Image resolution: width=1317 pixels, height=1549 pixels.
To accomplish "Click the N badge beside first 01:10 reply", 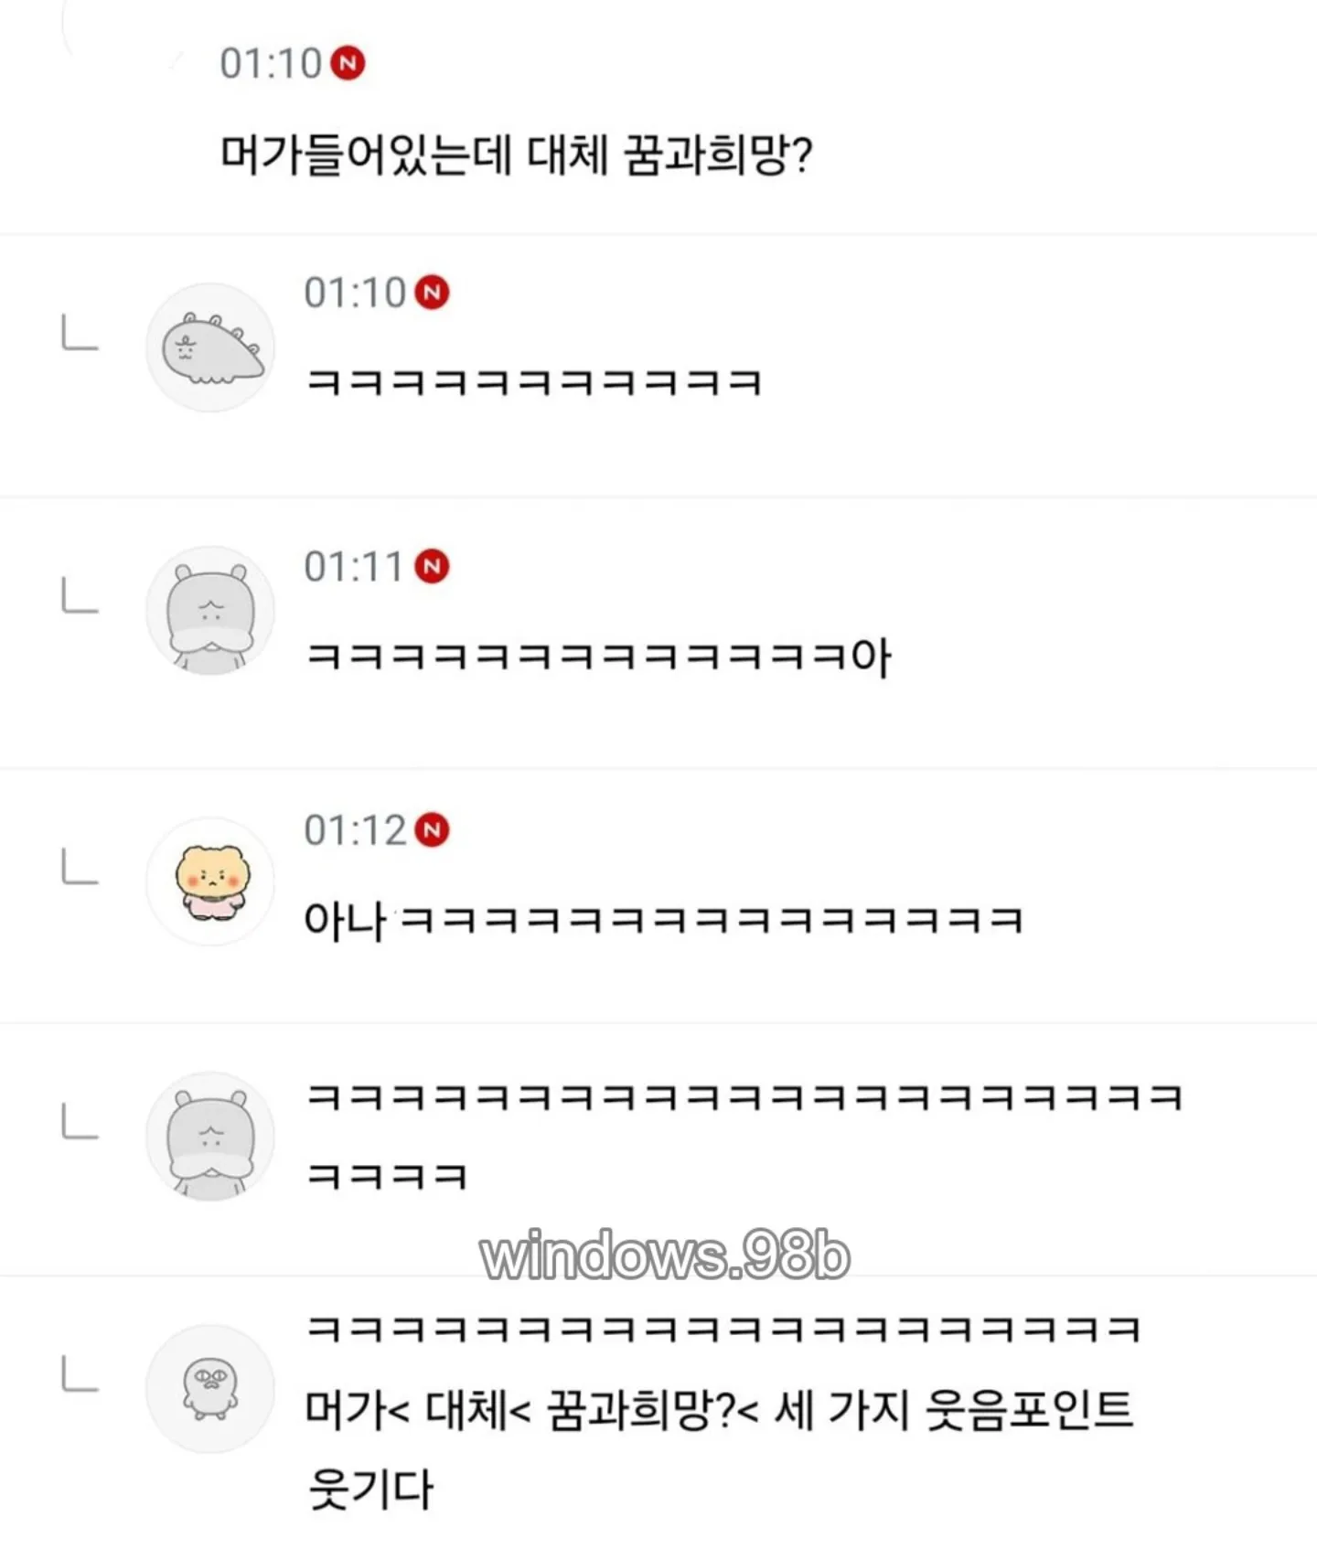I will coord(432,293).
